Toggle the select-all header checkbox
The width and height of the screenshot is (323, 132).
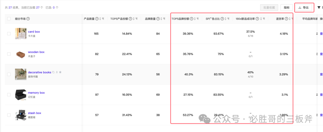tap(9, 19)
